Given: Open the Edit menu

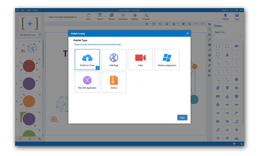Looking at the screenshot, I should click(29, 10).
